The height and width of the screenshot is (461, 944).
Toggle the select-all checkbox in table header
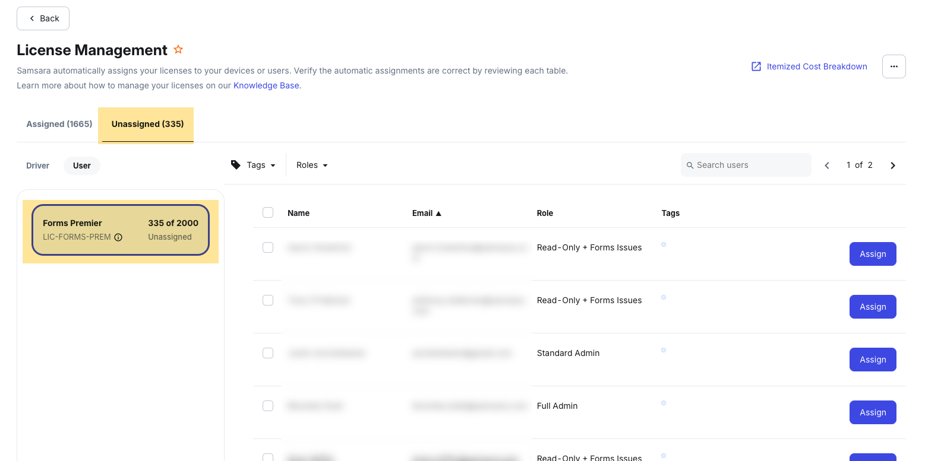tap(268, 212)
